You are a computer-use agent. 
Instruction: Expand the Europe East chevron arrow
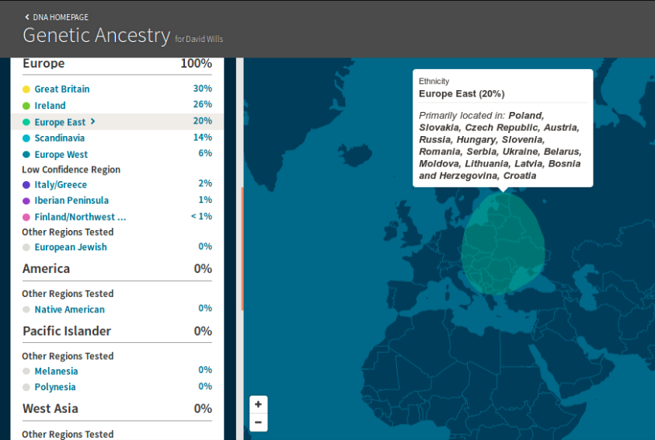(93, 122)
